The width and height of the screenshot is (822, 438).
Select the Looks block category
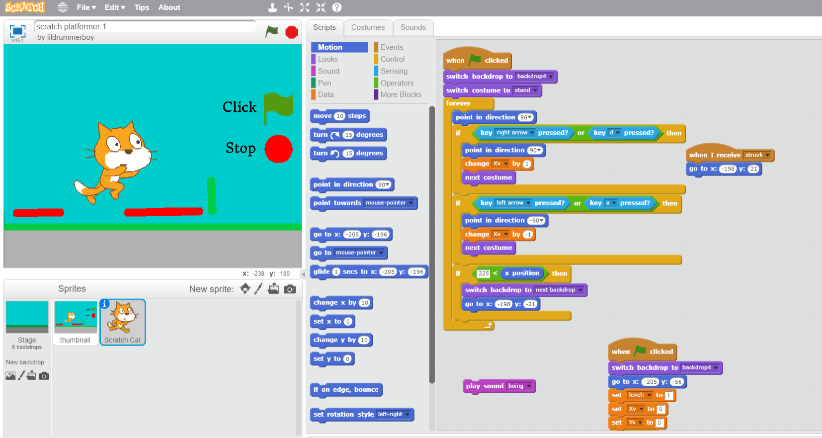[x=328, y=59]
